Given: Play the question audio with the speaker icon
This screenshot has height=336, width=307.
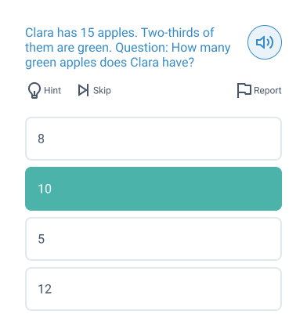Looking at the screenshot, I should (x=265, y=42).
